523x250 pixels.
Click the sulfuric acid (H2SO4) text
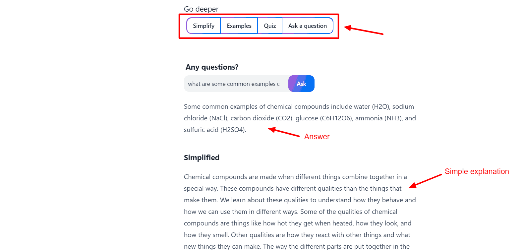coord(215,130)
